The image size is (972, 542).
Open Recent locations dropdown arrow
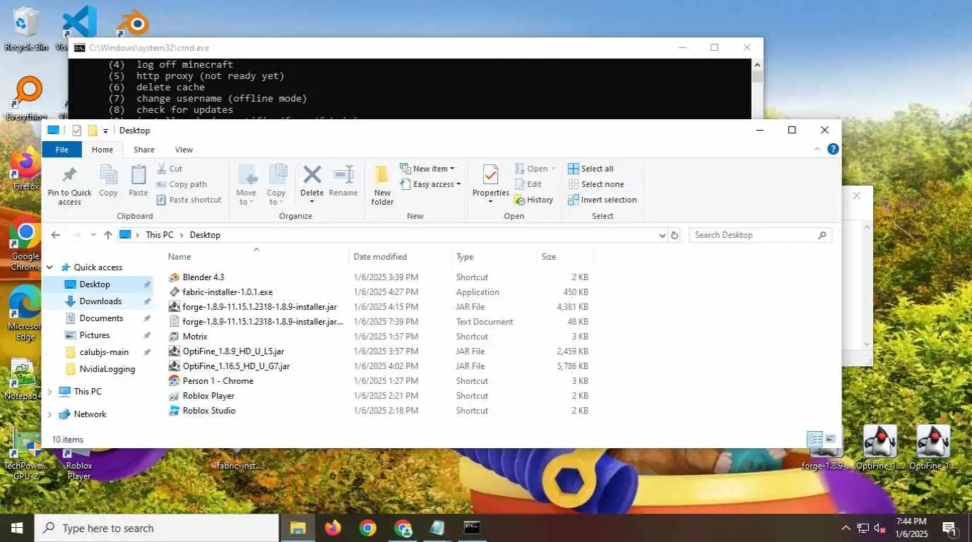click(93, 235)
